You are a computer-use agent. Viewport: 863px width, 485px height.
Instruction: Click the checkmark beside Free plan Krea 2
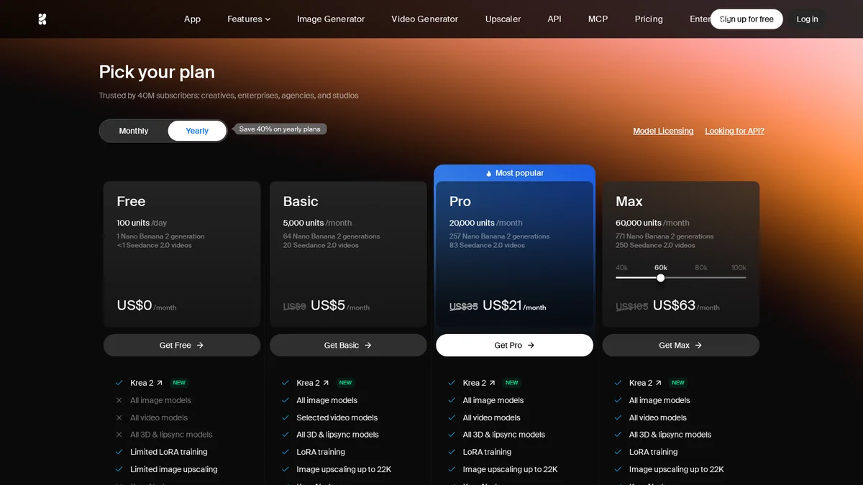(119, 383)
